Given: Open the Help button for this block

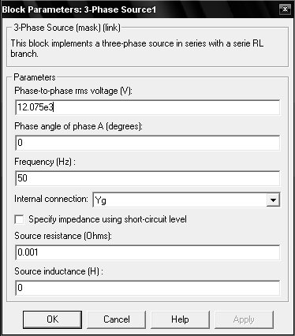Looking at the screenshot, I should (180, 319).
